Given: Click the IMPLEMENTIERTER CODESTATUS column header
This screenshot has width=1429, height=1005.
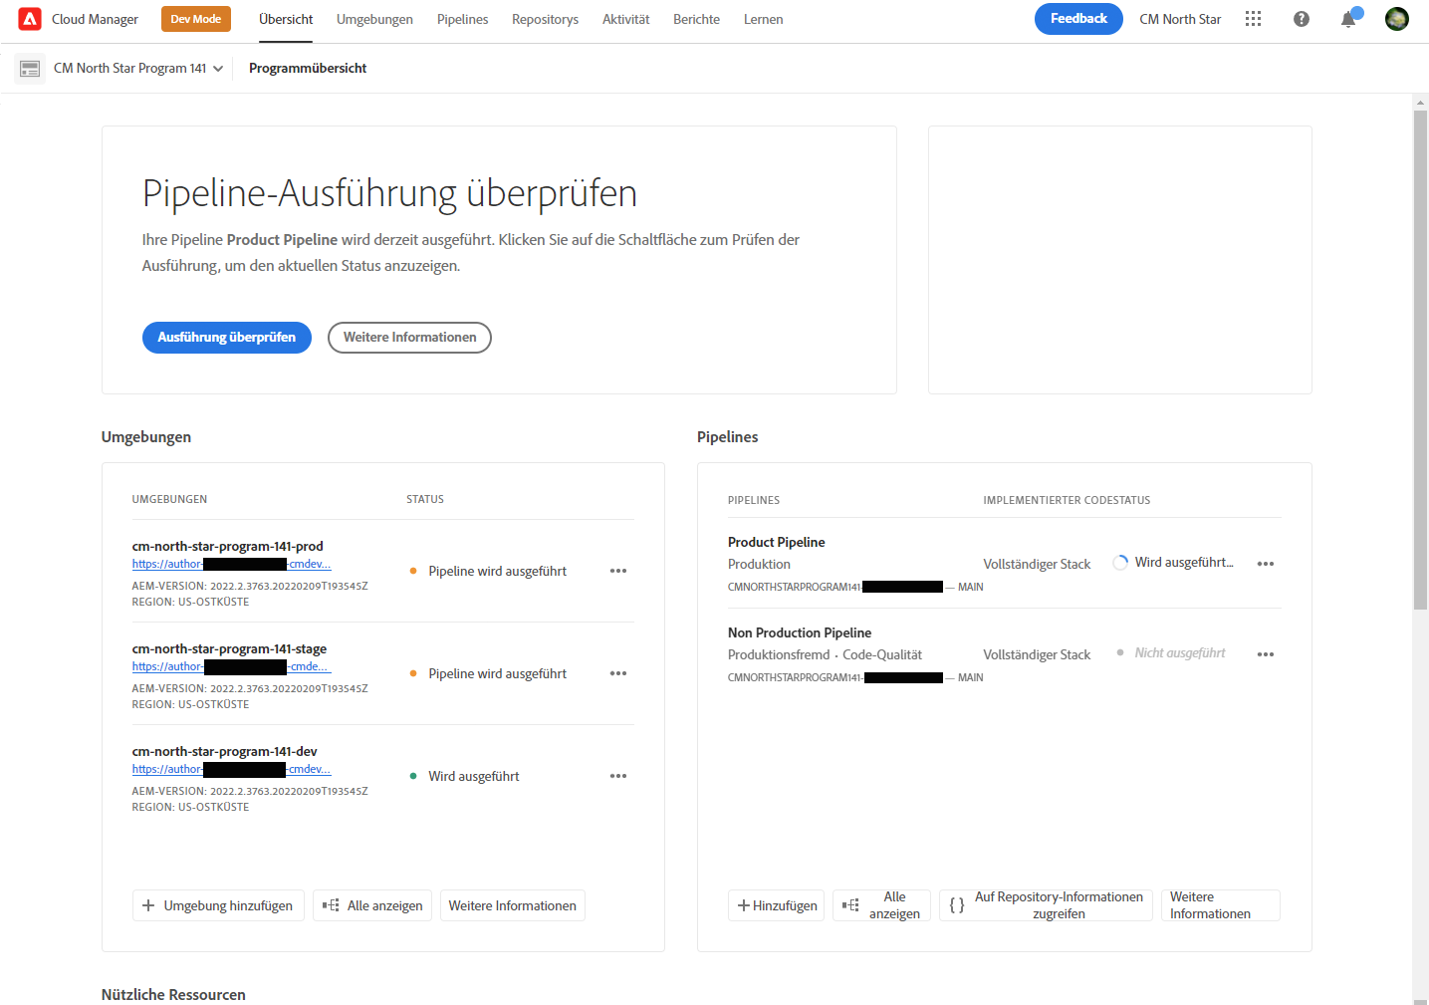Looking at the screenshot, I should pyautogui.click(x=1067, y=500).
